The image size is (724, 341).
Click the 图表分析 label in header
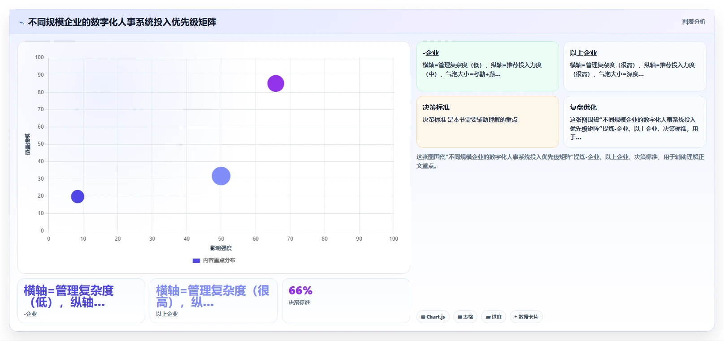[694, 22]
